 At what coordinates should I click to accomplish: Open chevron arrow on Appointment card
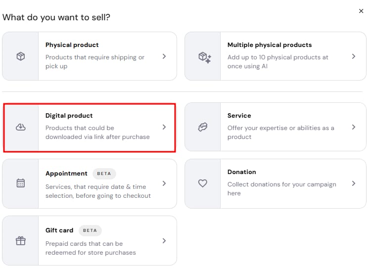tap(164, 183)
